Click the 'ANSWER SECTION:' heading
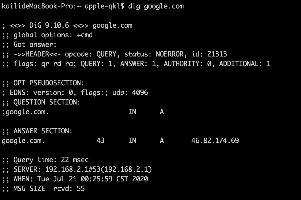The height and width of the screenshot is (200, 301). click(x=43, y=131)
